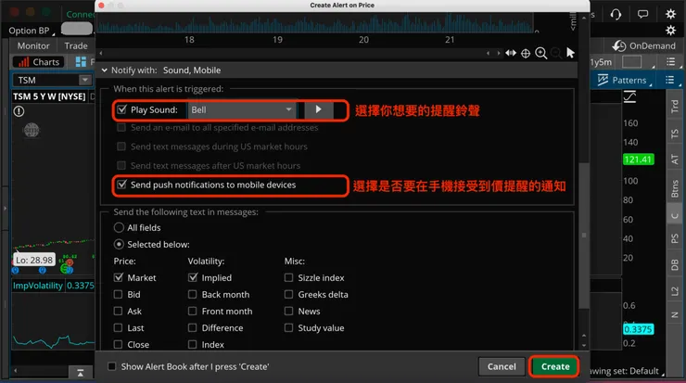Open the top settings gear icon

(670, 14)
